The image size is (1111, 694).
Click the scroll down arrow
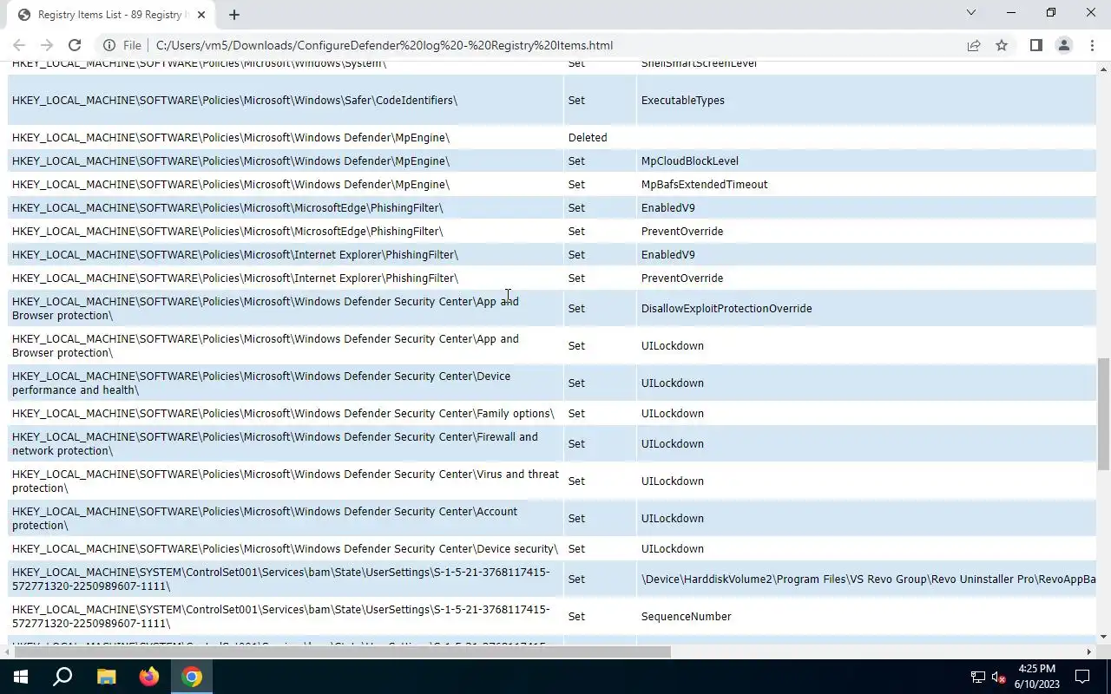tap(1104, 638)
